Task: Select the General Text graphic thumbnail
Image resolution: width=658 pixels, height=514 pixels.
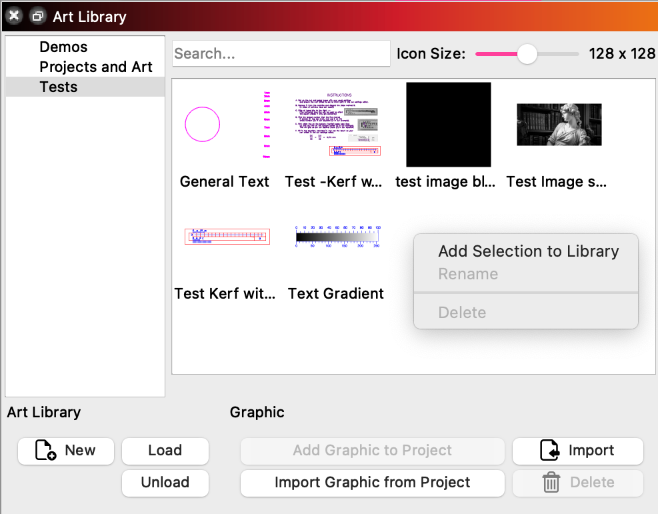Action: pos(202,124)
